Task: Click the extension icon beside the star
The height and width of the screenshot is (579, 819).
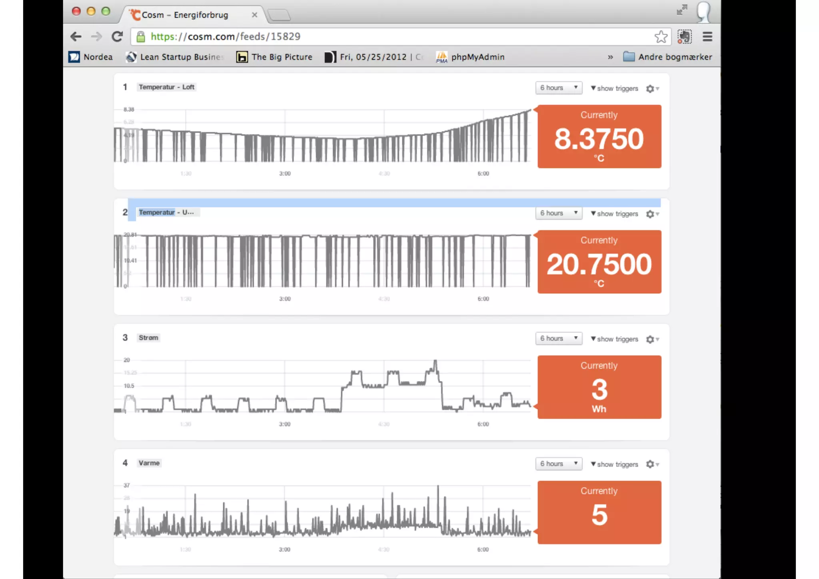Action: pos(684,37)
